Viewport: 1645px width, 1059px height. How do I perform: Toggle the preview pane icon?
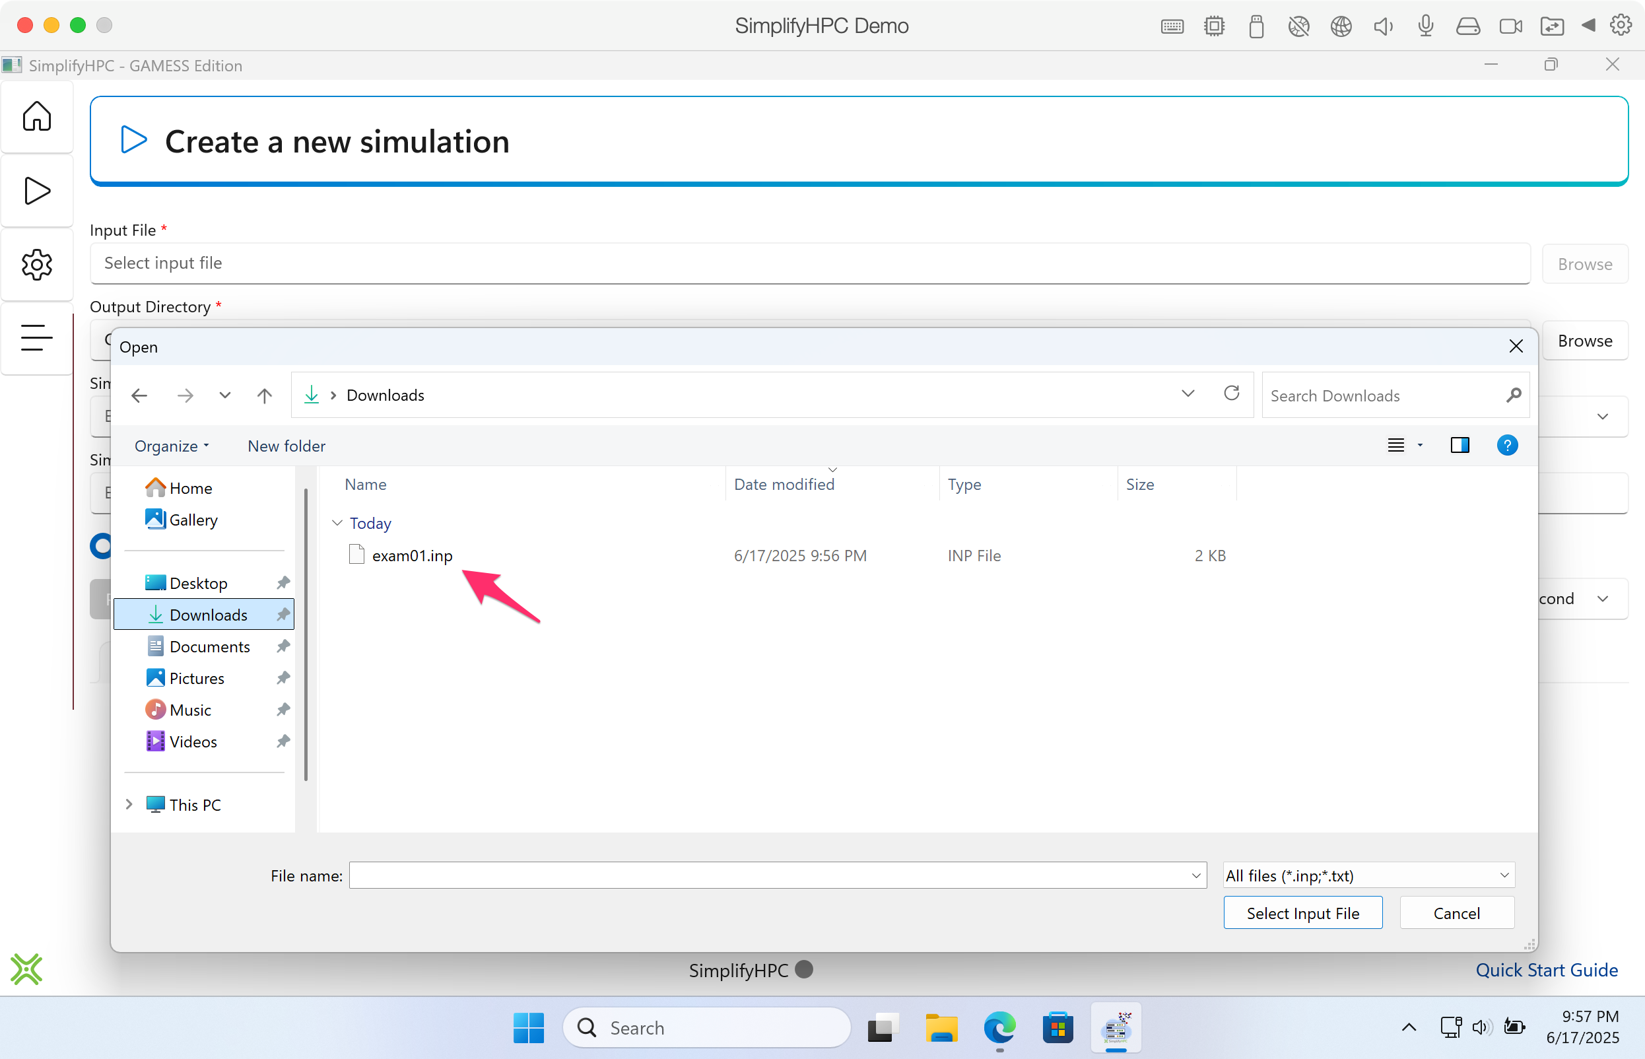(x=1460, y=446)
